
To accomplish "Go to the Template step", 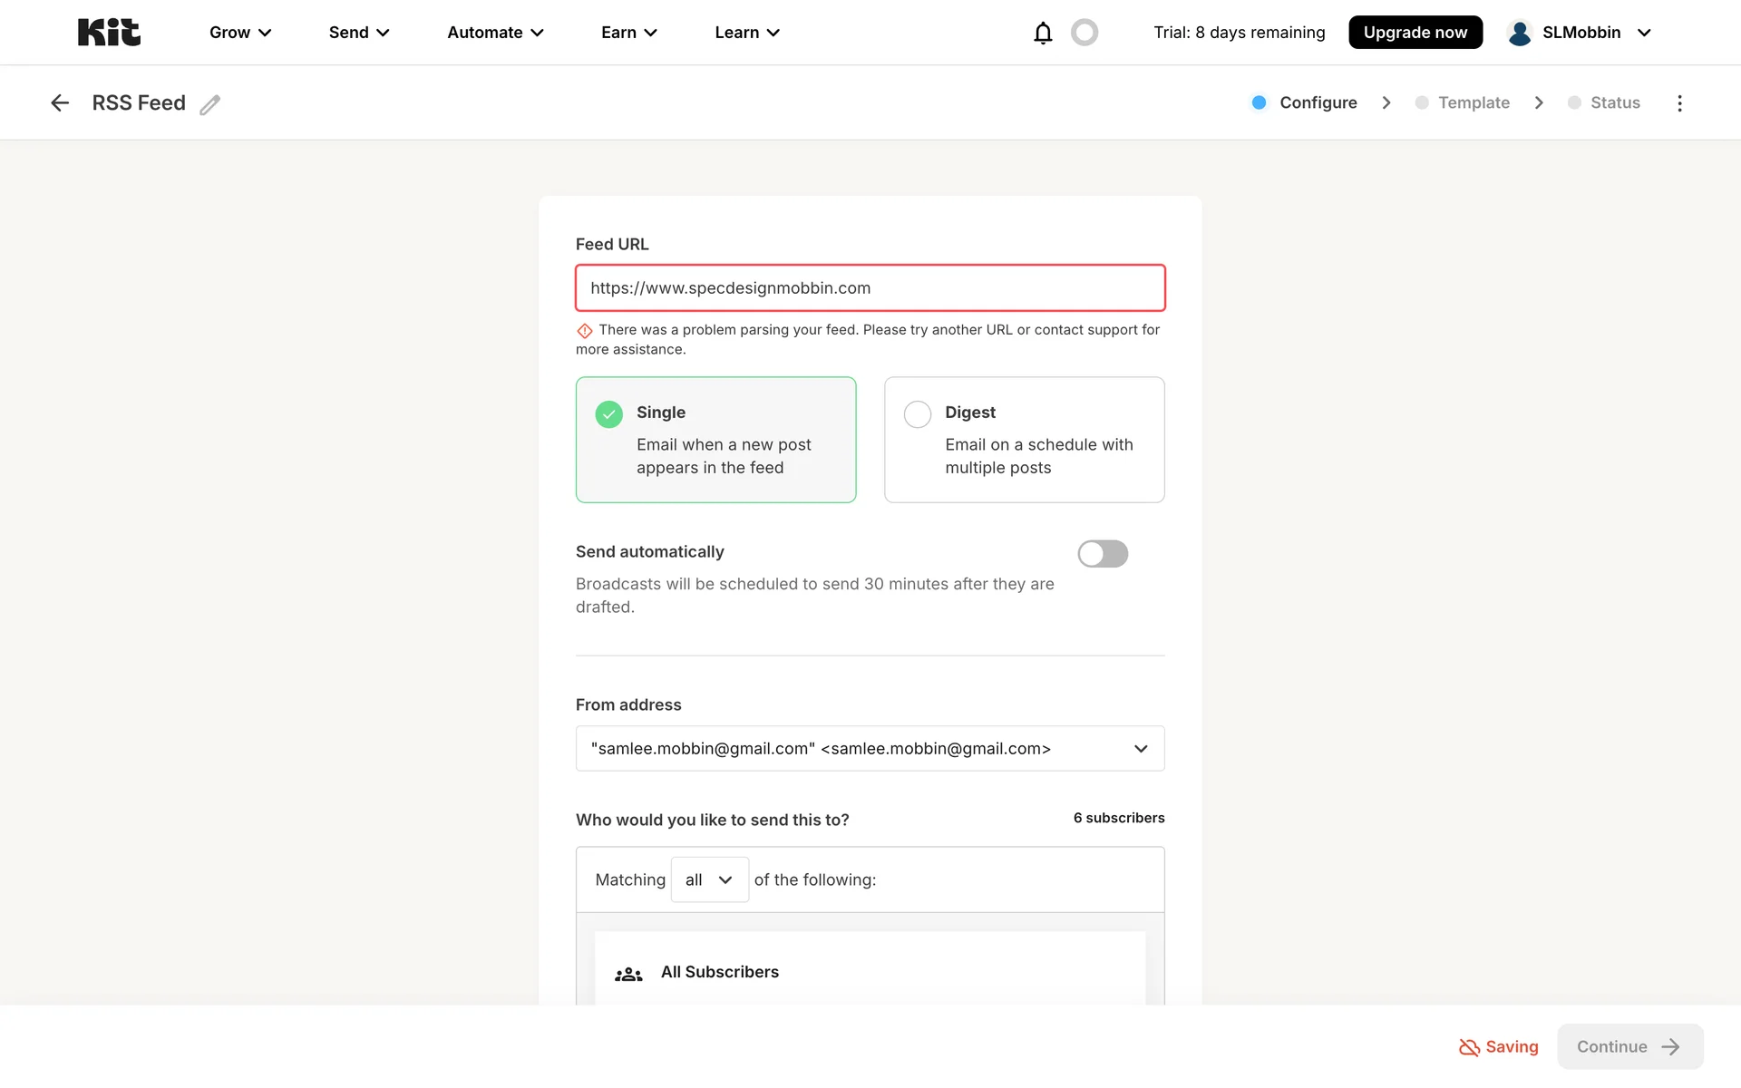I will tap(1473, 103).
